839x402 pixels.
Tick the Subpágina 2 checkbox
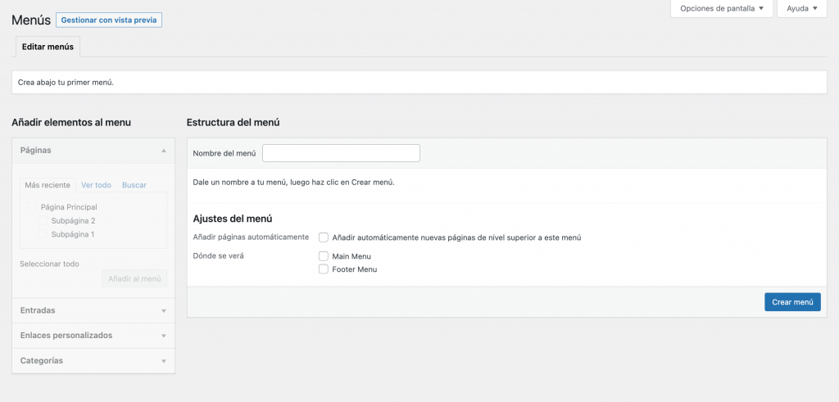(x=43, y=221)
